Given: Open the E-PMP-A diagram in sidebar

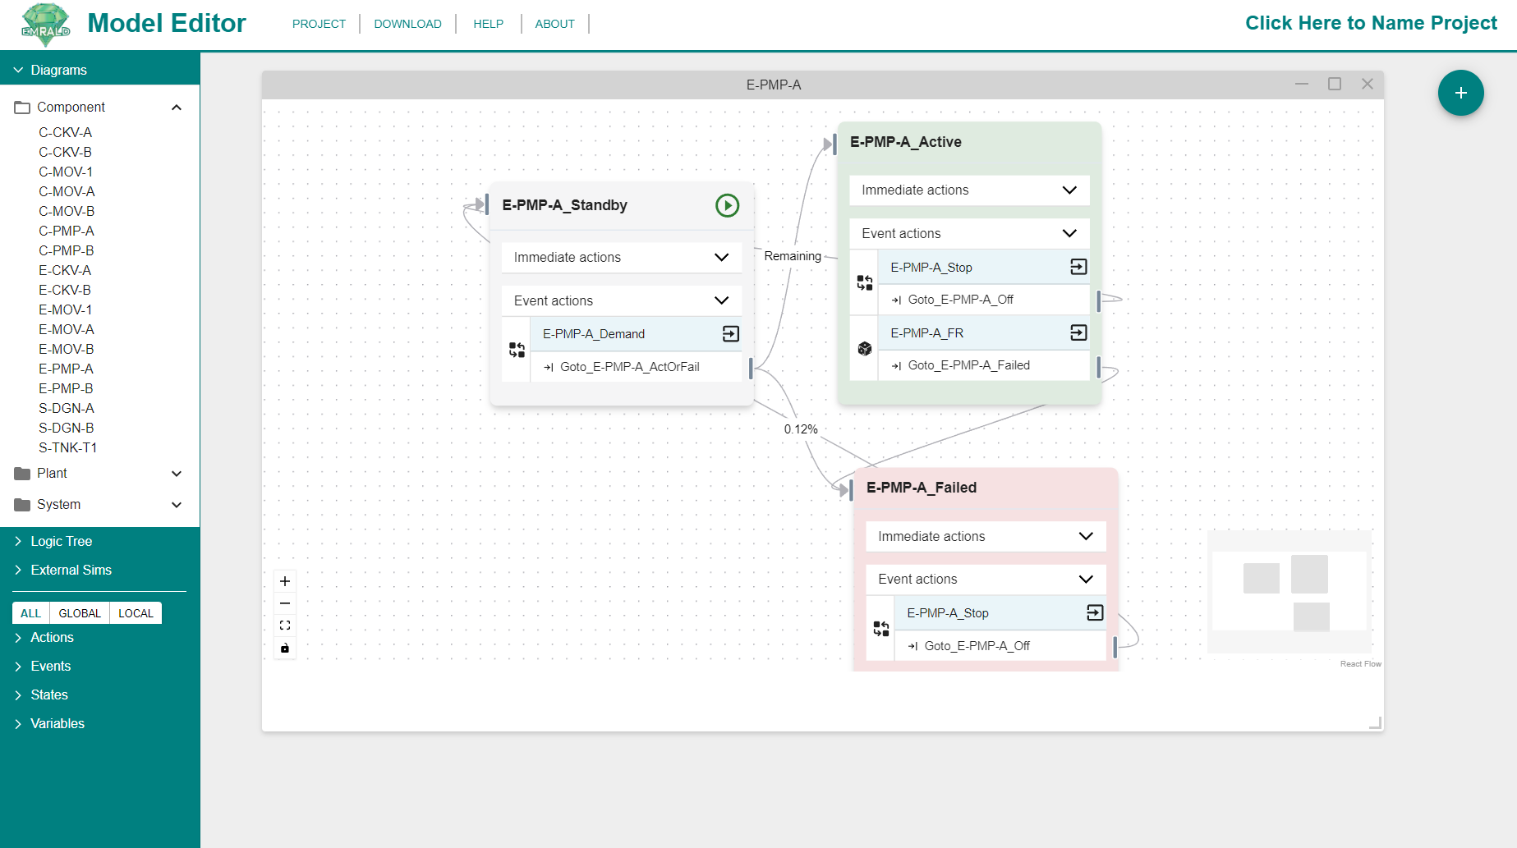Looking at the screenshot, I should [66, 369].
